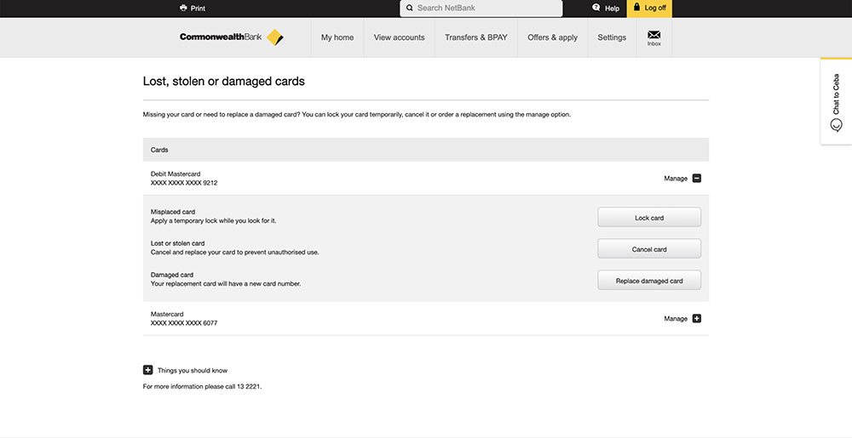Select card number XXXX XXXX XXXX 9212
Viewport: 852px width, 438px height.
[184, 183]
